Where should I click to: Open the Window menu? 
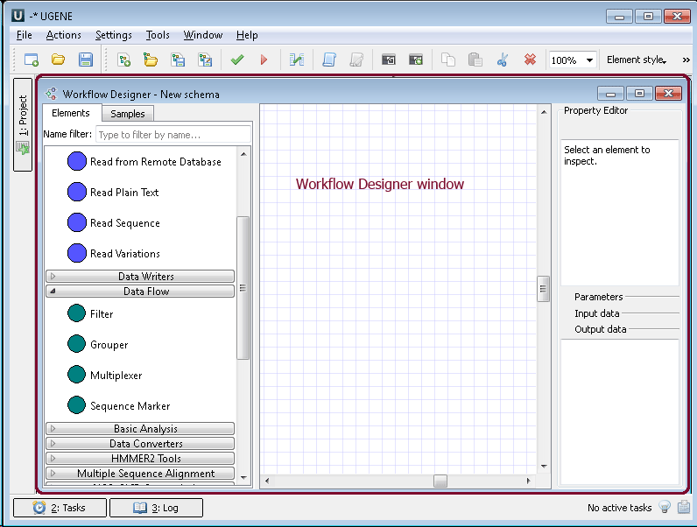(202, 35)
